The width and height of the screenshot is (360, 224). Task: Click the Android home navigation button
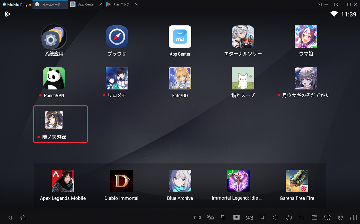[23, 218]
